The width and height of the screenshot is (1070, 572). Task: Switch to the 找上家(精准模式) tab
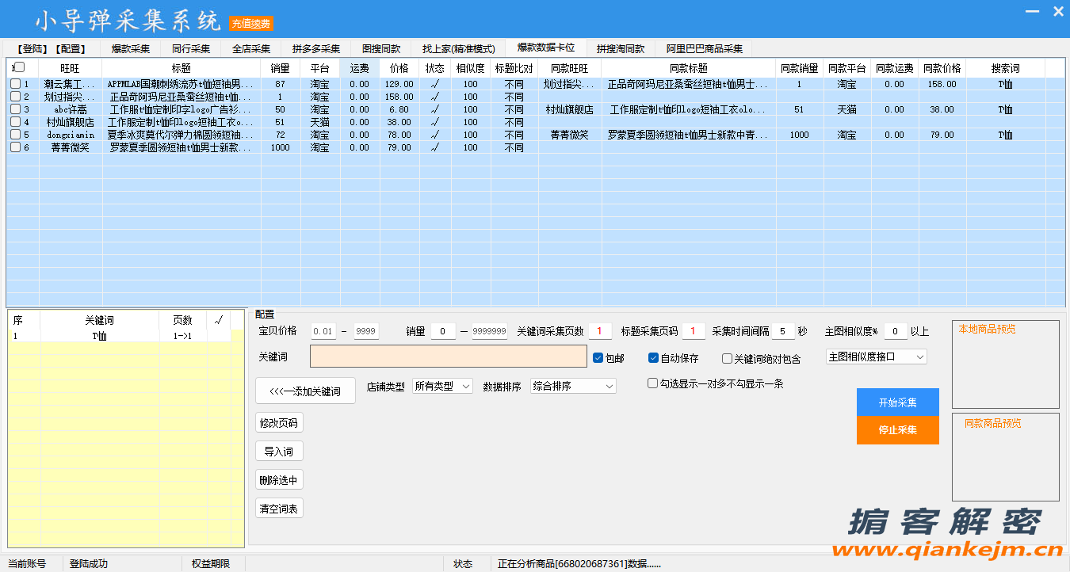click(458, 48)
